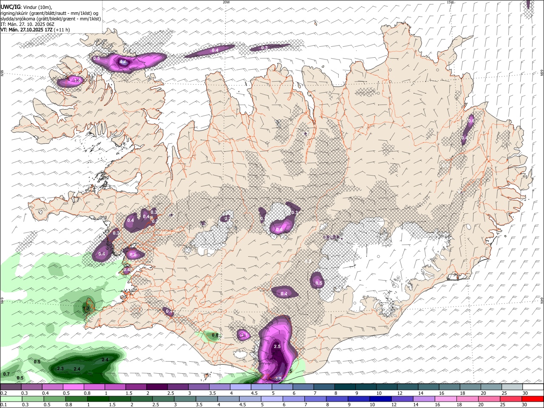Click the '2.5' snowfall value on the south coast
Image resolution: width=544 pixels, height=408 pixels.
click(x=277, y=346)
